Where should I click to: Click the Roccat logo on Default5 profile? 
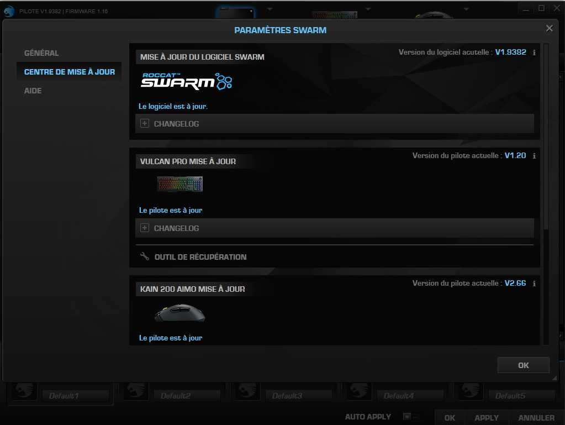470,390
